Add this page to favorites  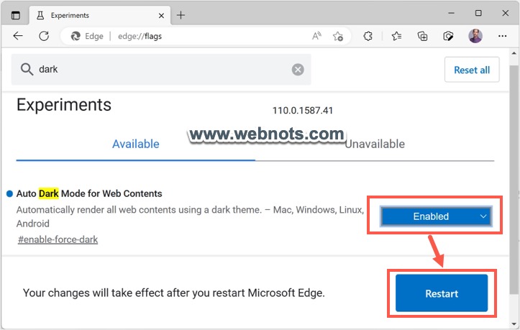point(338,36)
